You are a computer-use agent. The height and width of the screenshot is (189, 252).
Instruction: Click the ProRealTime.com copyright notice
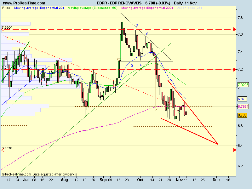click(39, 174)
